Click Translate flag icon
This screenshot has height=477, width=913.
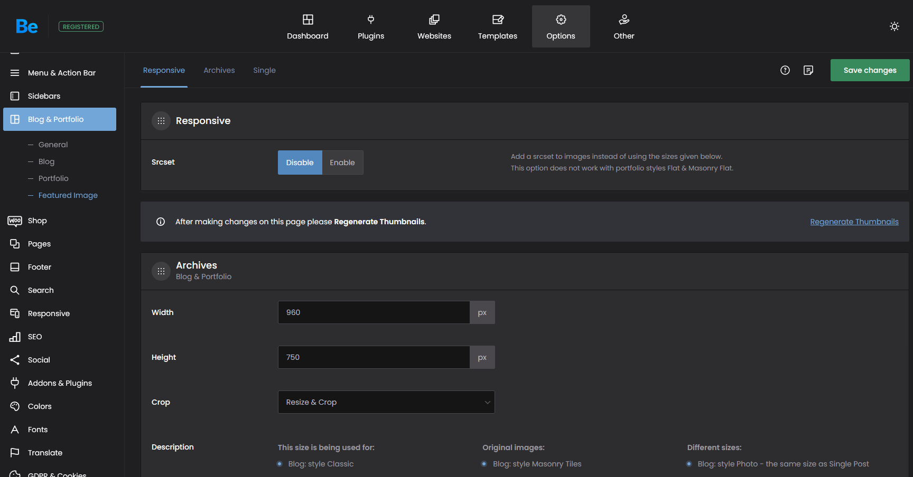[x=15, y=453]
